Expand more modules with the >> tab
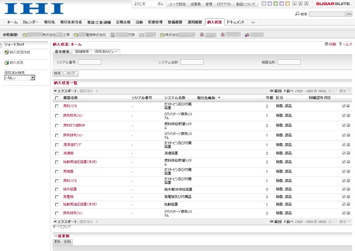355x251 pixels. (x=253, y=23)
